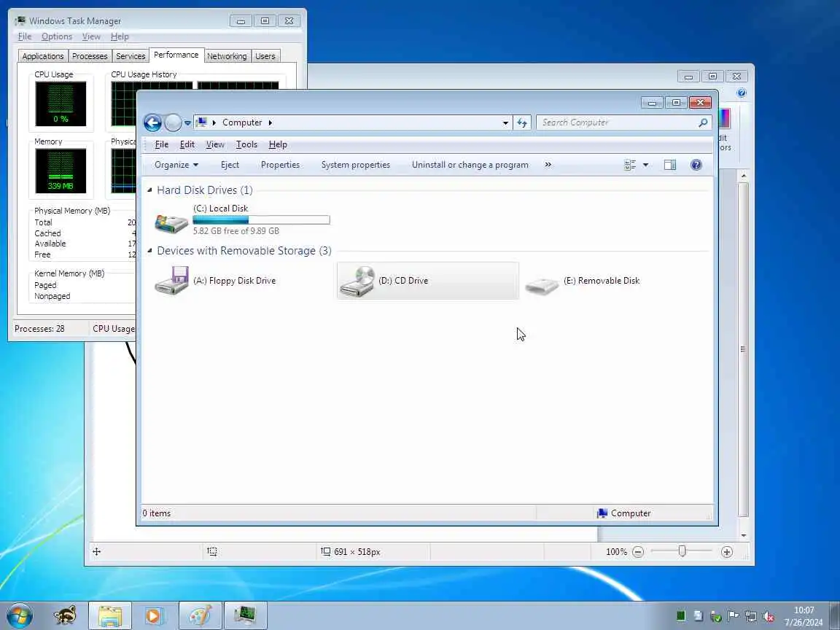
Task: Click down arrow on Paint's vertical scrollbar
Action: tap(744, 535)
